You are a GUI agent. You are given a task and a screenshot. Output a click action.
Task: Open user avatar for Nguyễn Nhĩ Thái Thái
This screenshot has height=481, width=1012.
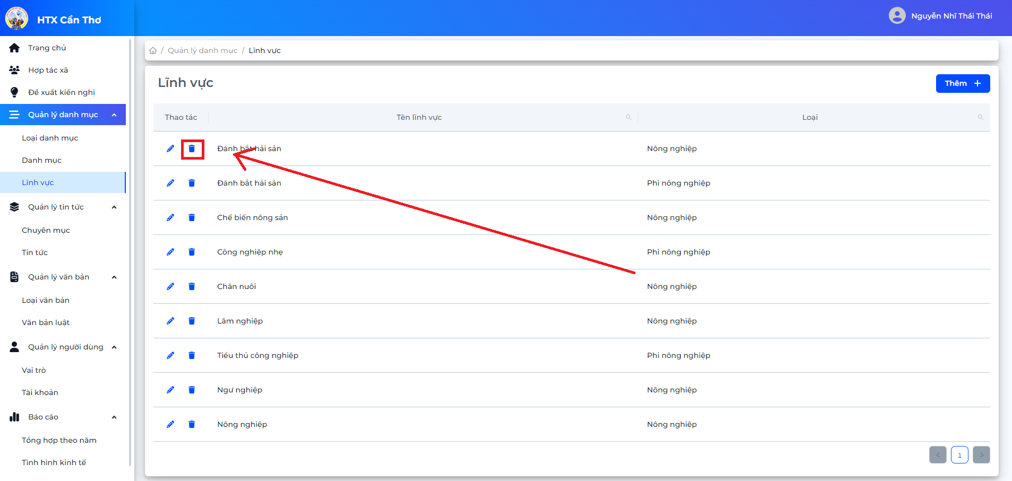coord(897,15)
